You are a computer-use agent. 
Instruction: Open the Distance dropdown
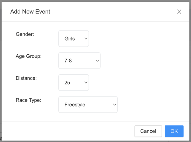pyautogui.click(x=74, y=83)
